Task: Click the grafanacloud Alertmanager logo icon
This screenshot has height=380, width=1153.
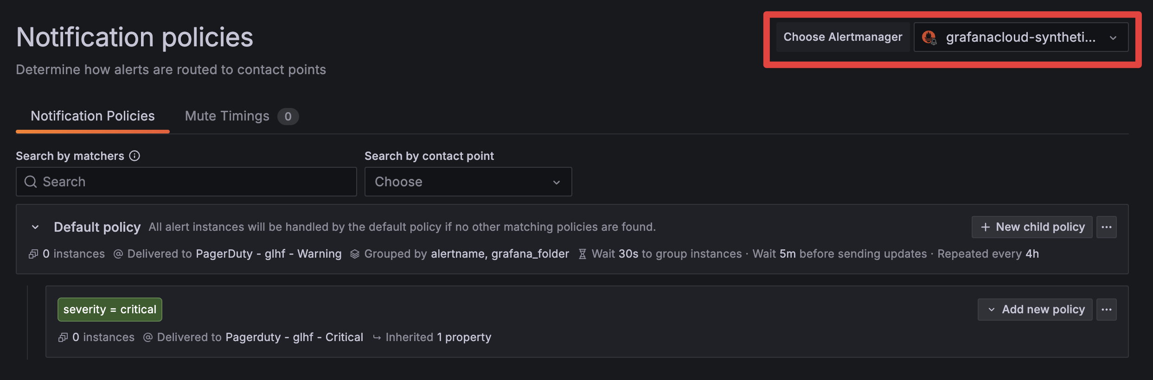Action: point(929,37)
